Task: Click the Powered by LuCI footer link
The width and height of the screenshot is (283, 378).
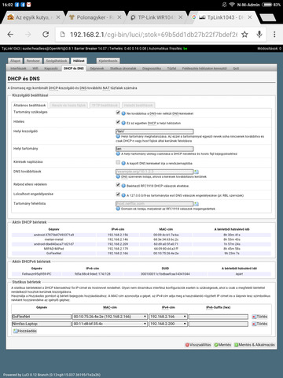Action: click(52, 375)
